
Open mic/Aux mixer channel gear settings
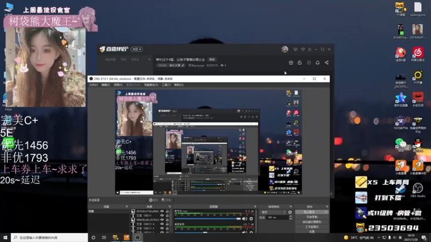251,219
